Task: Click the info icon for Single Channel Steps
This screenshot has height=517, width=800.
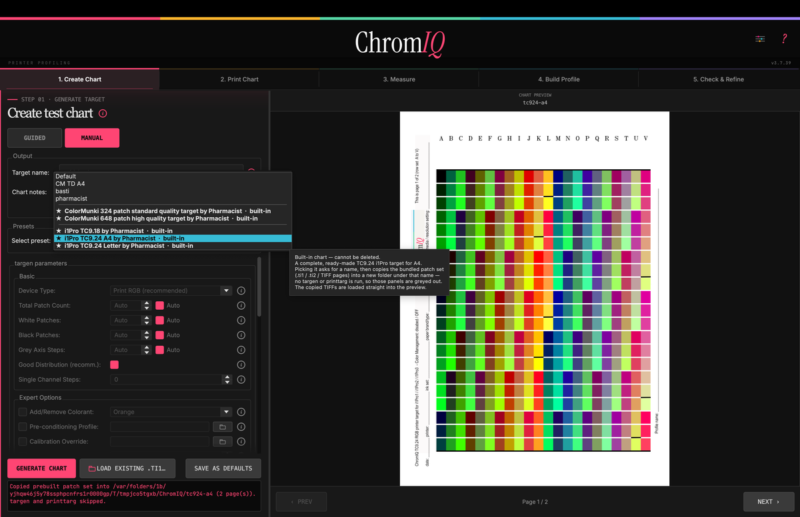Action: (x=241, y=380)
